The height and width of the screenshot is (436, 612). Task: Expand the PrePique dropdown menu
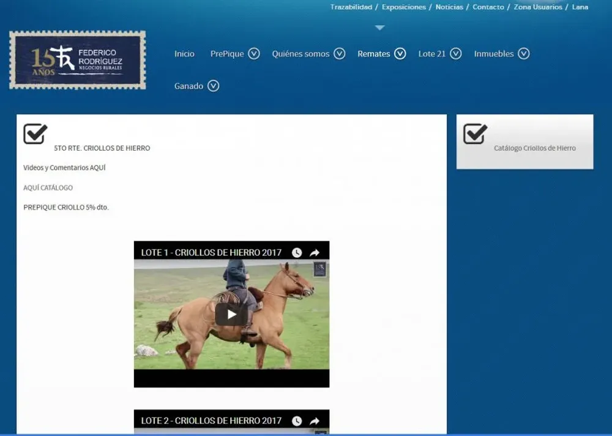click(x=254, y=54)
